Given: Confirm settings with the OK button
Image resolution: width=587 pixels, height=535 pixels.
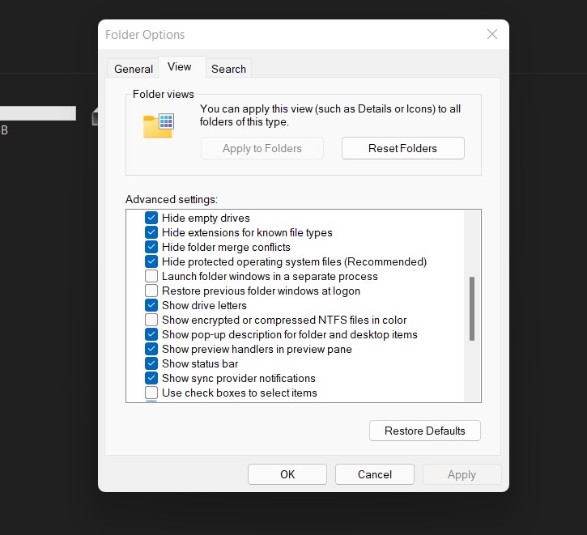Looking at the screenshot, I should click(x=287, y=474).
